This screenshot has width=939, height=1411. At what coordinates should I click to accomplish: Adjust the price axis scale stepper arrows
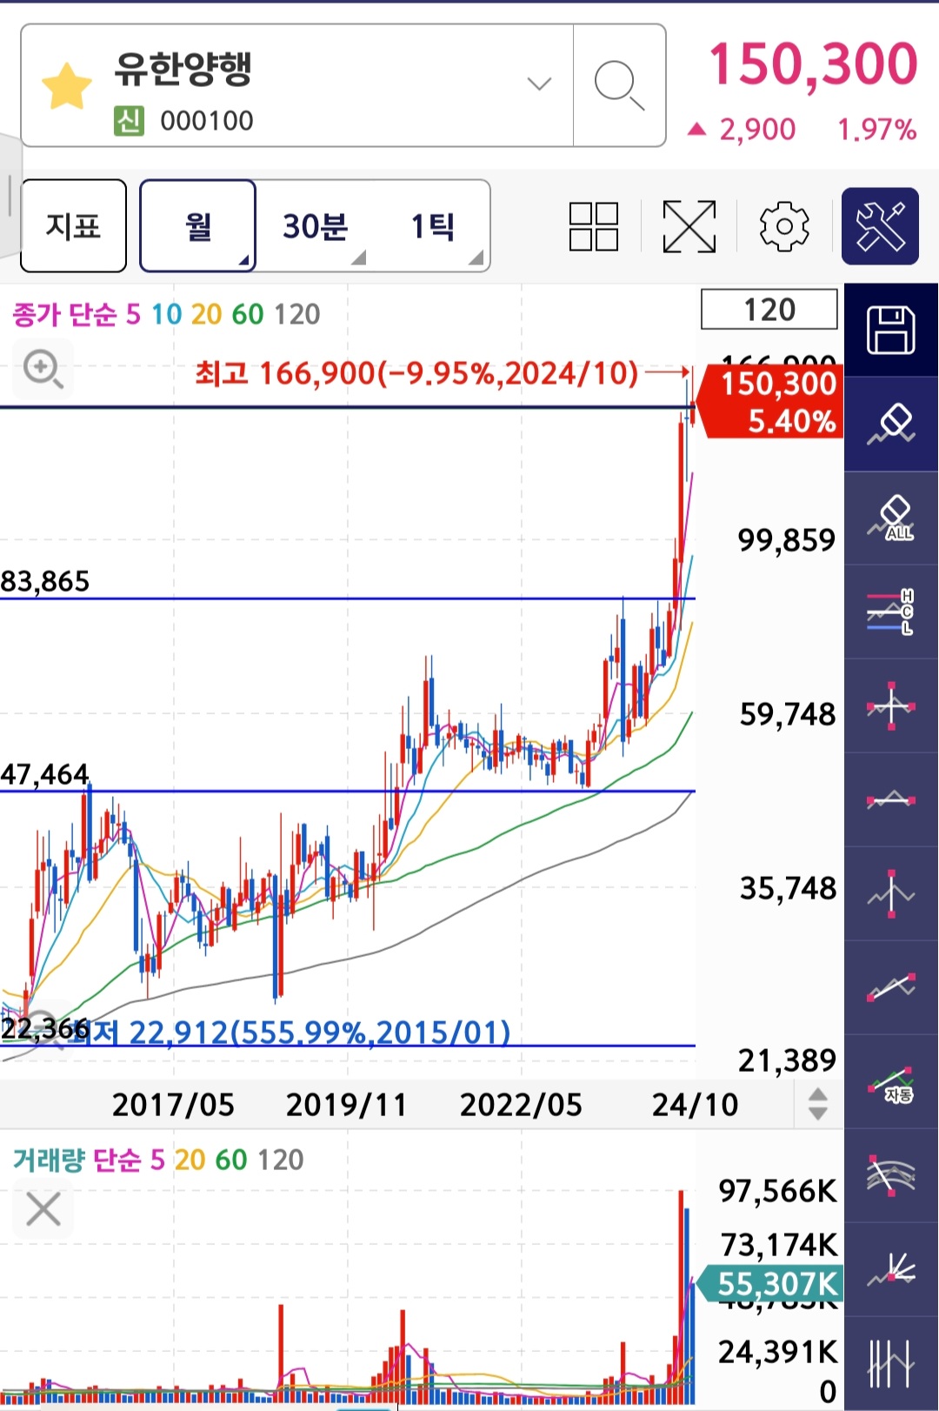click(x=817, y=1104)
